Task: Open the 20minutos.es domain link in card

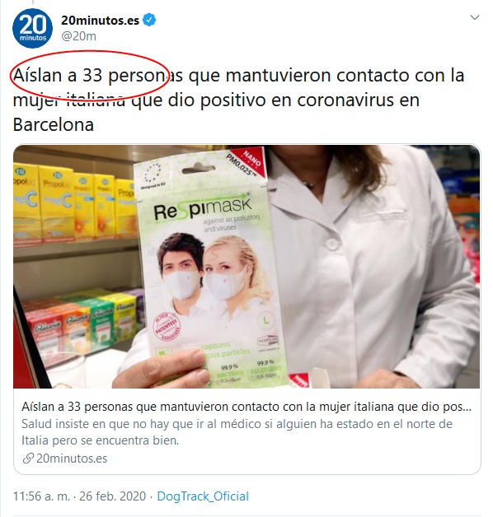Action: point(72,459)
